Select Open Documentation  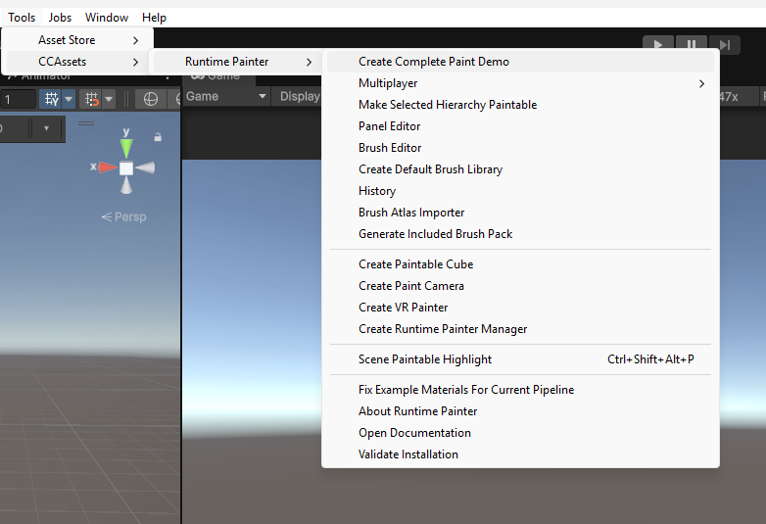[x=520, y=433]
